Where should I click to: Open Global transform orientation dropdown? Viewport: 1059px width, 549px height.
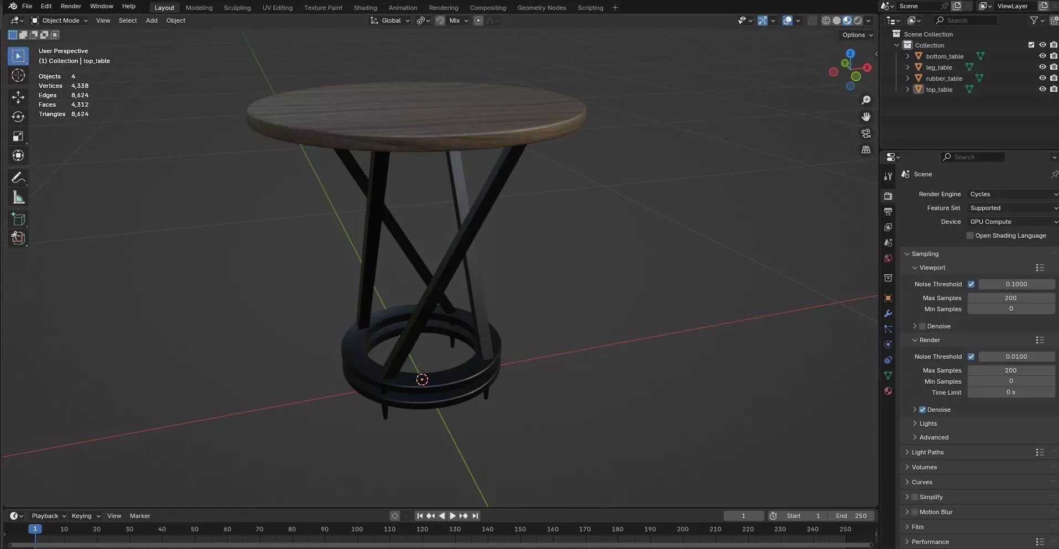[x=390, y=20]
